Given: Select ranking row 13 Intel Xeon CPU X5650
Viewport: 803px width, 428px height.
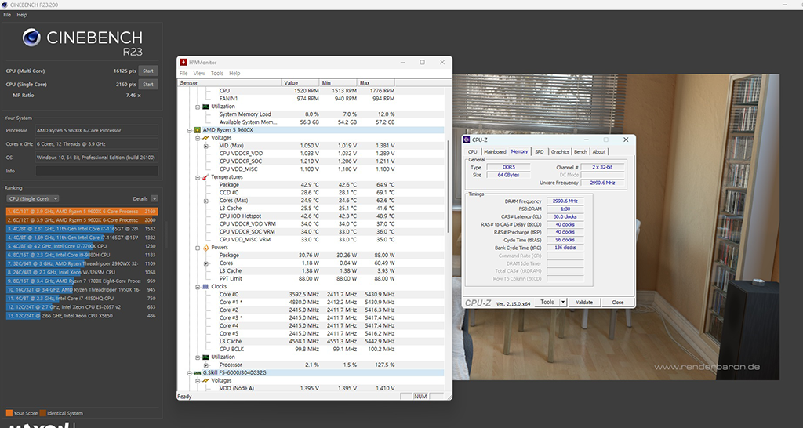Looking at the screenshot, I should (82, 316).
